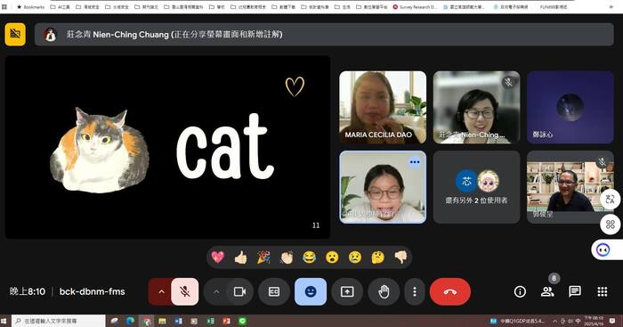Open options on the girl's highlighted video tile

(415, 162)
